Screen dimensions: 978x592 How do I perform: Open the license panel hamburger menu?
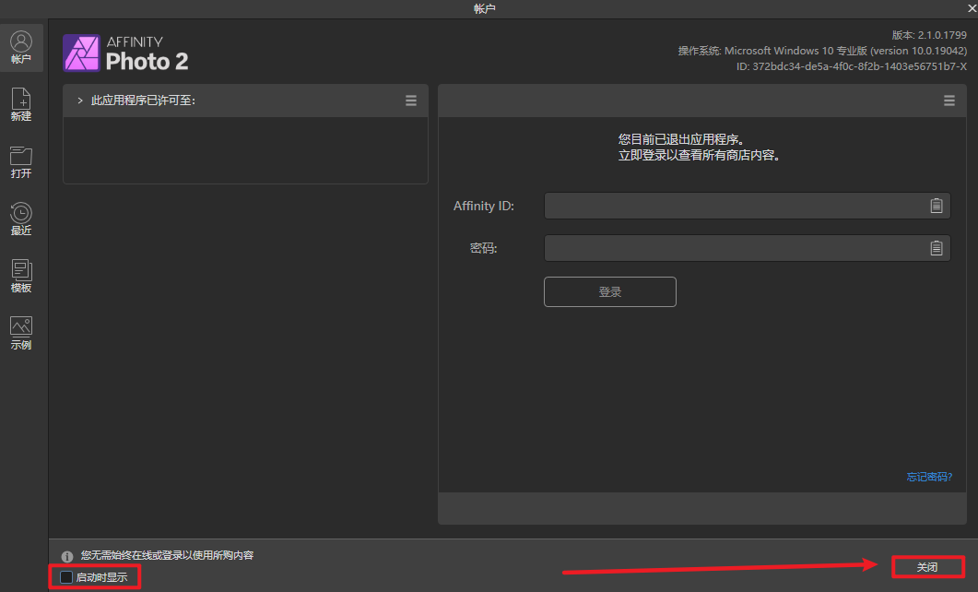point(411,101)
